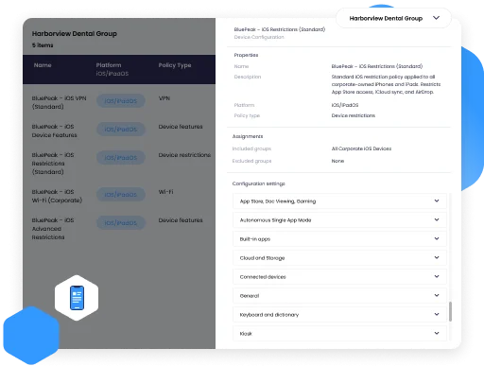
Task: Expand Autonomous Single App Mode section
Action: coord(339,220)
